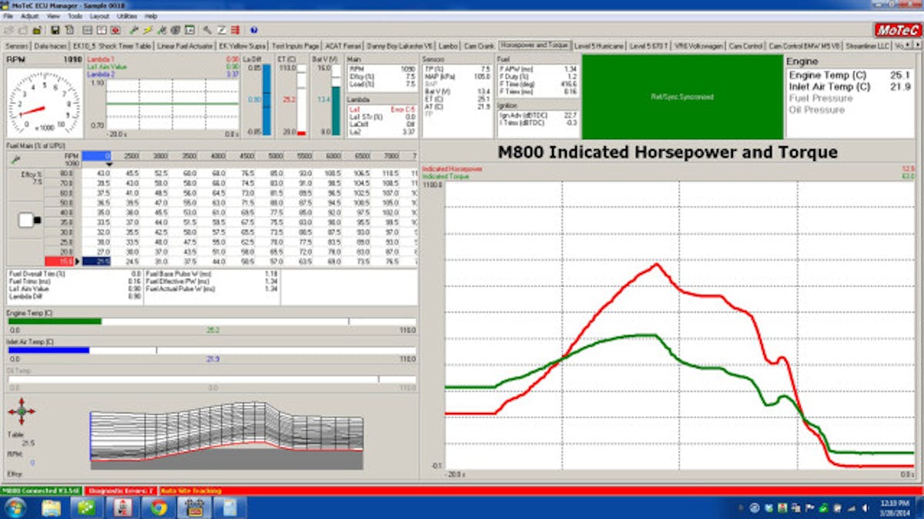The height and width of the screenshot is (519, 924).
Task: Switch to the Cam Control tab
Action: 745,46
